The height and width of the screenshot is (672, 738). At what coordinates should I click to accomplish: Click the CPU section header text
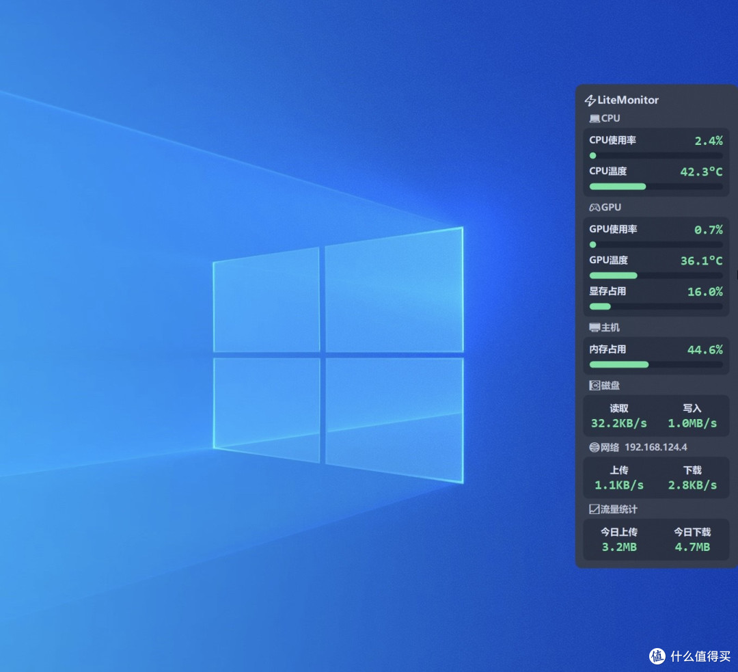pos(610,119)
